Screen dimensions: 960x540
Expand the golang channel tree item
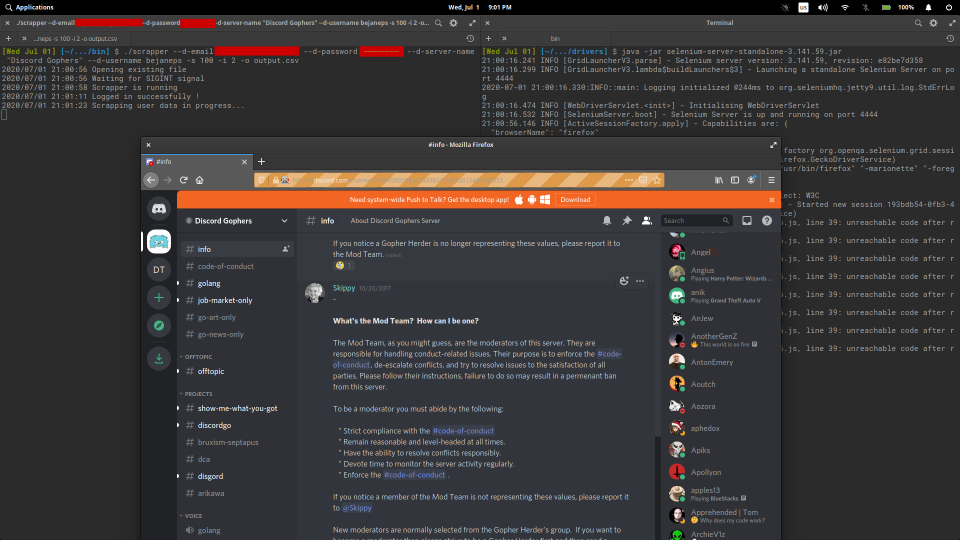[x=178, y=283]
